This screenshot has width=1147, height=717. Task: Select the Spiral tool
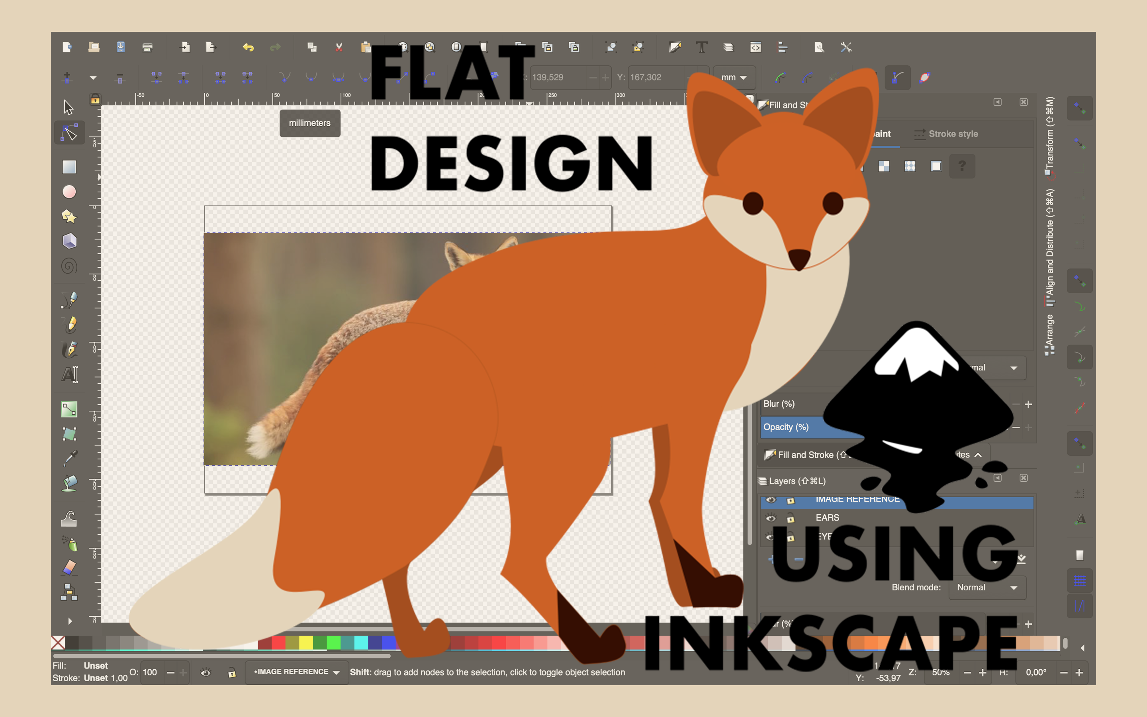tap(69, 266)
